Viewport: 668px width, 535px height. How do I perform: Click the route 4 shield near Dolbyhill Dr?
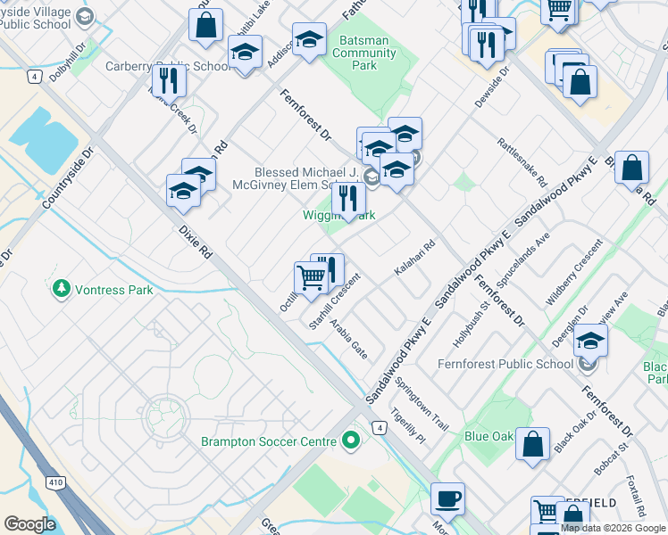(x=35, y=77)
